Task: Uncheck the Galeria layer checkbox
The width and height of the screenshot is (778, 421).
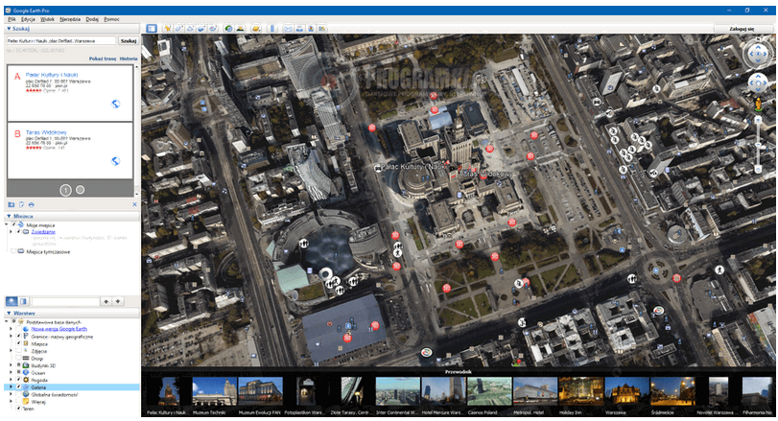Action: [x=19, y=386]
